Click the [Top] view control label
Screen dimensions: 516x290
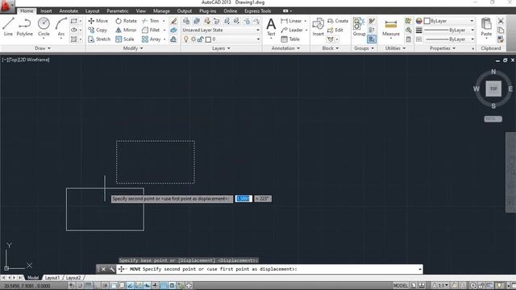pyautogui.click(x=13, y=60)
